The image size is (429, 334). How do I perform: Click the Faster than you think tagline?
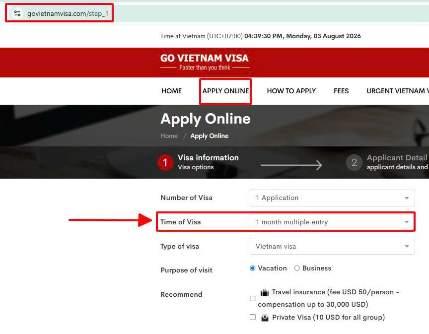(205, 67)
